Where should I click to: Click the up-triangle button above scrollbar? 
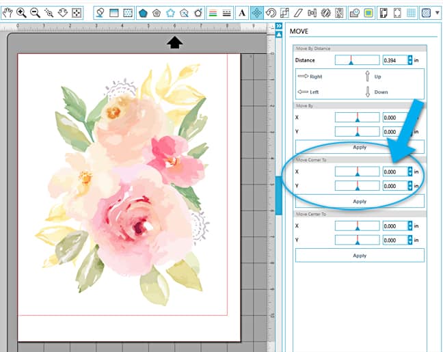point(279,34)
